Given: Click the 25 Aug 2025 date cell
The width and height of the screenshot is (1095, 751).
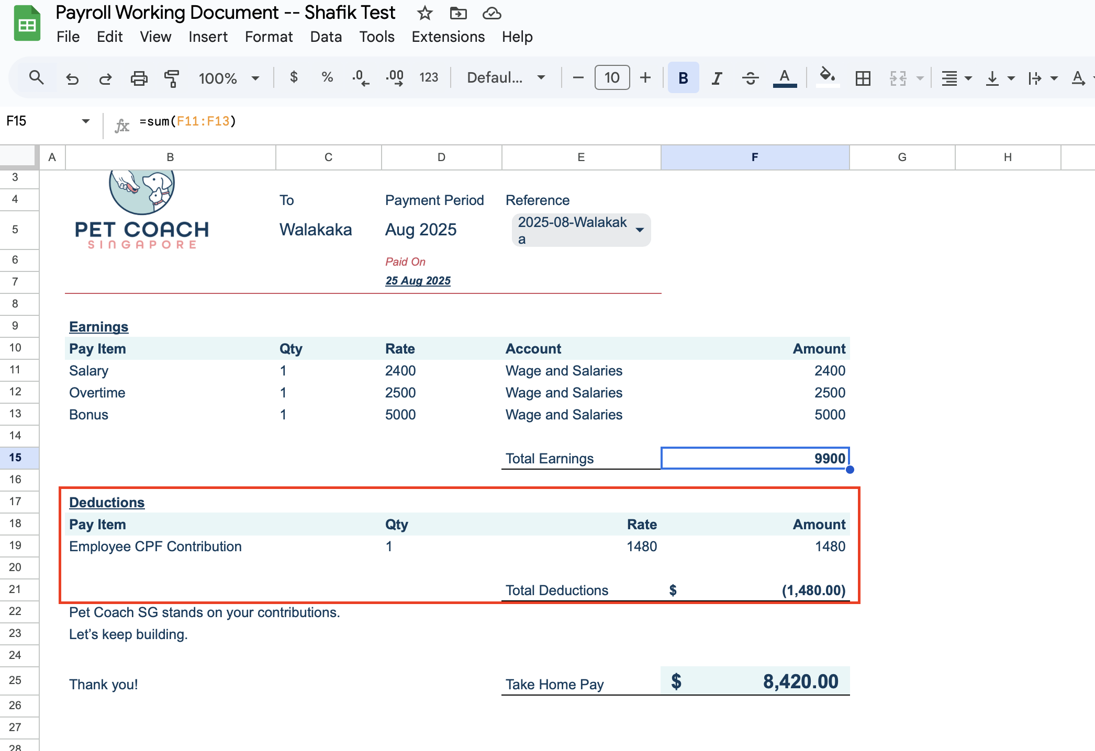Looking at the screenshot, I should [x=418, y=281].
